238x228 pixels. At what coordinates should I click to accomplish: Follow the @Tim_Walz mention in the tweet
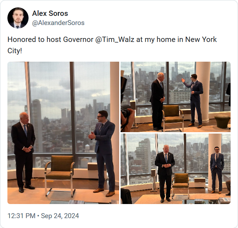[x=115, y=39]
